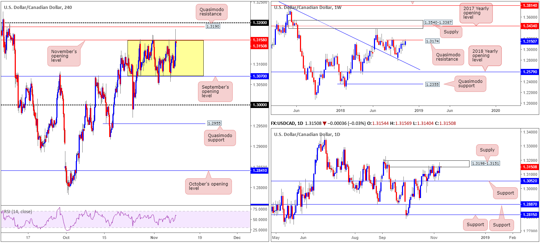This screenshot has width=541, height=244.
Task: Click the Feb date on the daily time axis
Action: (x=513, y=238)
